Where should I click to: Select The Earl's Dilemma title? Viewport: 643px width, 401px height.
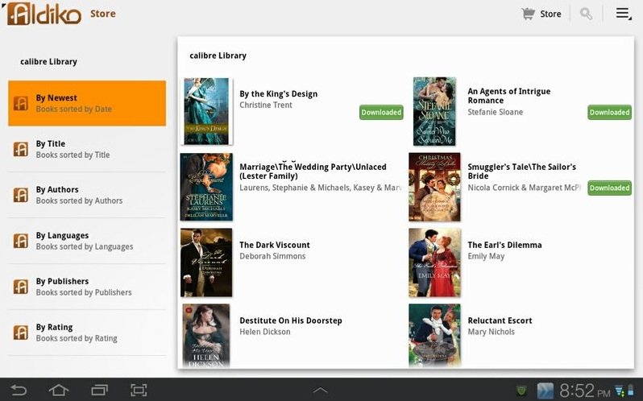point(504,245)
